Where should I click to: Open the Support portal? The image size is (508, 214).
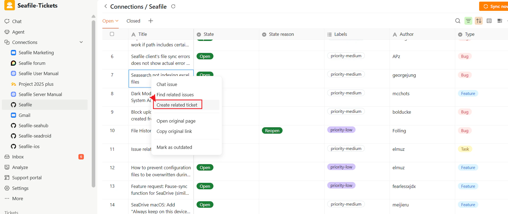coord(27,178)
